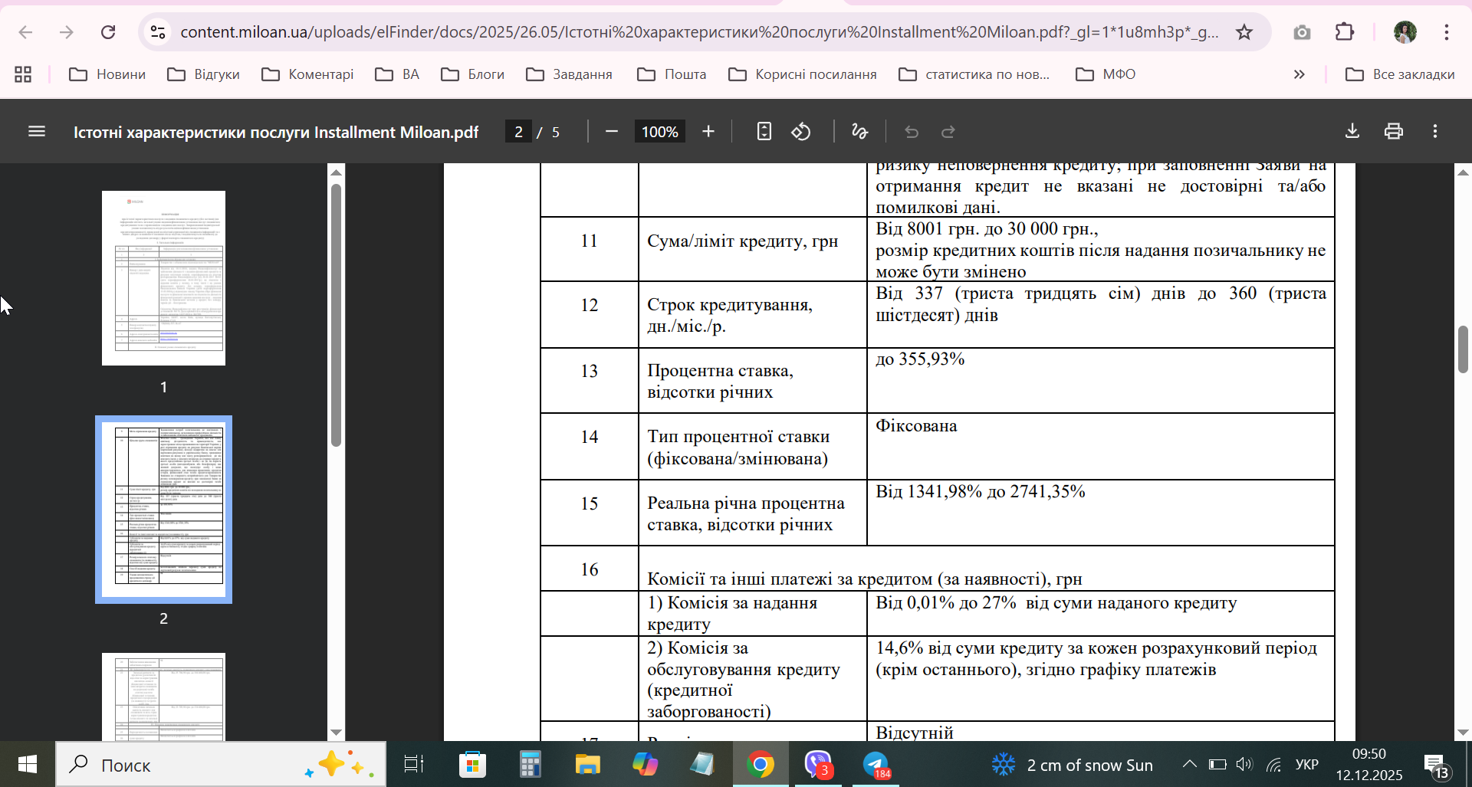
Task: Zoom out with the minus icon
Action: tap(611, 132)
